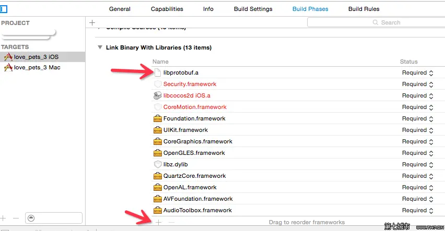445x231 pixels.
Task: Open the General tab
Action: point(120,9)
